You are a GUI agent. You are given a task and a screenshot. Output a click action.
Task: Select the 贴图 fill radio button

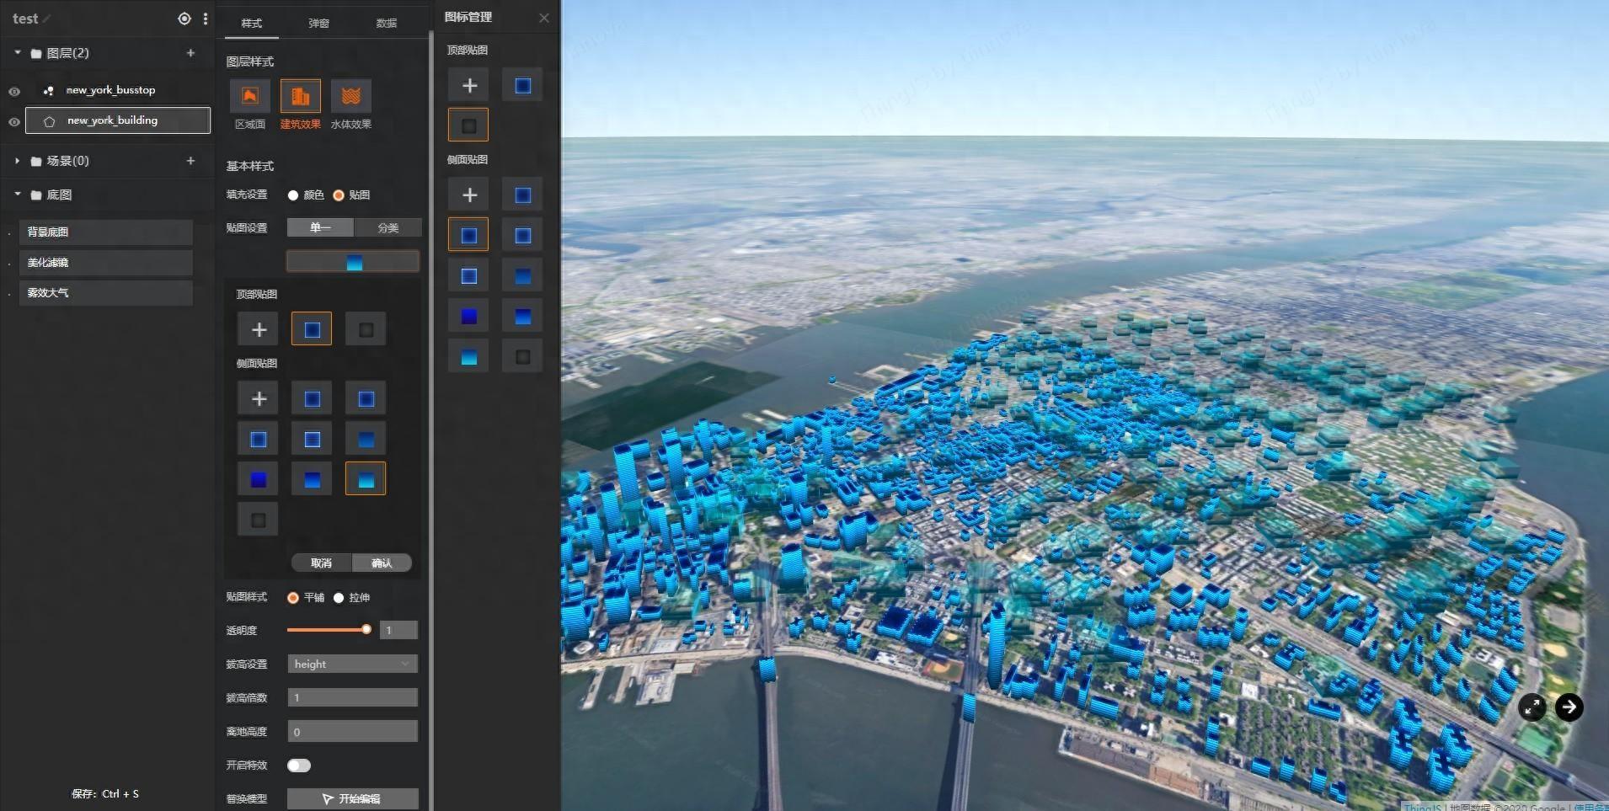coord(339,195)
